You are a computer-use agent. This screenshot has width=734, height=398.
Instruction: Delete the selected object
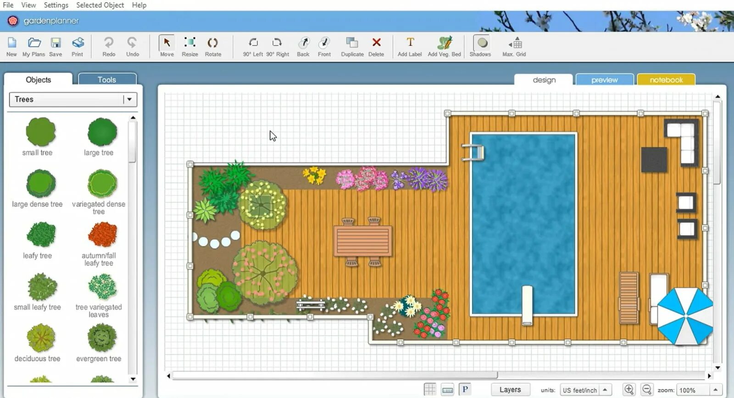point(376,42)
